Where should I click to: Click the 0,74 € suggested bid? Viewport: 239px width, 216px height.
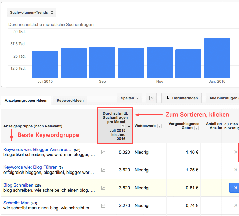point(192,206)
